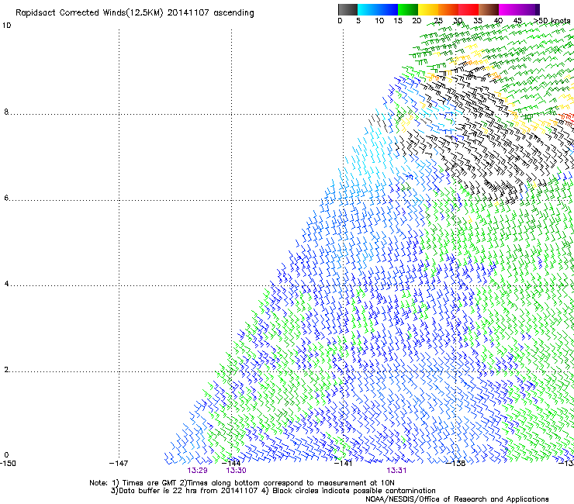Click the longitude axis label '-138'
The width and height of the screenshot is (574, 504).
456,464
